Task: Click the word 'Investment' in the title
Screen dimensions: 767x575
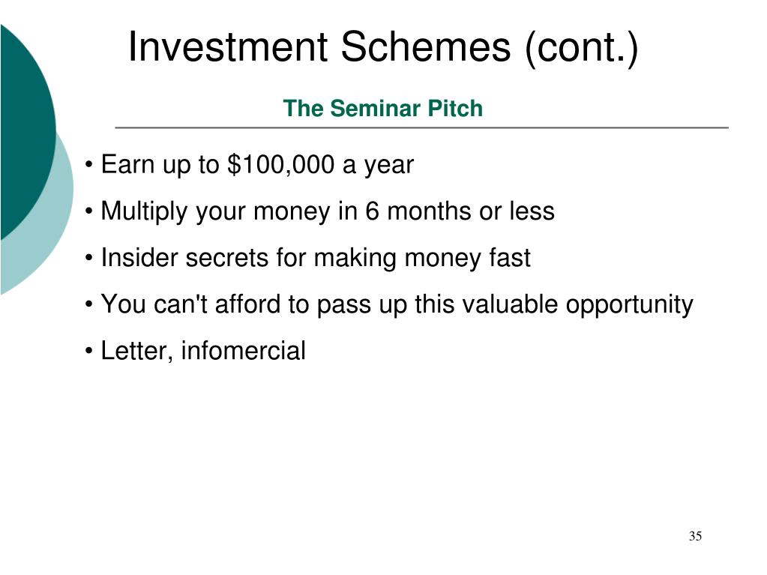Action: tap(228, 46)
